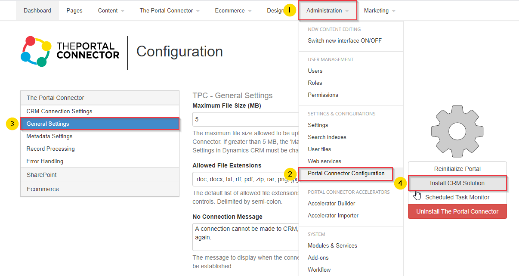519x276 pixels.
Task: Launch Accelerator Builder
Action: [331, 203]
